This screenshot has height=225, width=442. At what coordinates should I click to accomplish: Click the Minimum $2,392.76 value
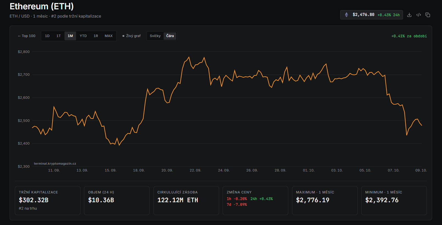382,200
